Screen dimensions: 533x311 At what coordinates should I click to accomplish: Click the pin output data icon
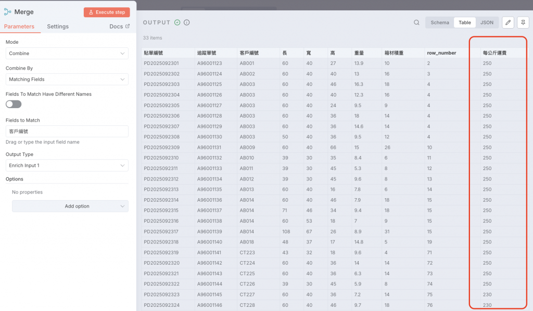pos(523,22)
